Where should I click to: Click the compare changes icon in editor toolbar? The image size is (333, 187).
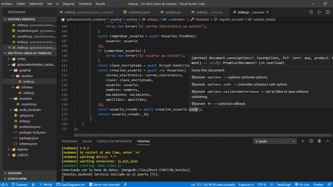(x=311, y=12)
